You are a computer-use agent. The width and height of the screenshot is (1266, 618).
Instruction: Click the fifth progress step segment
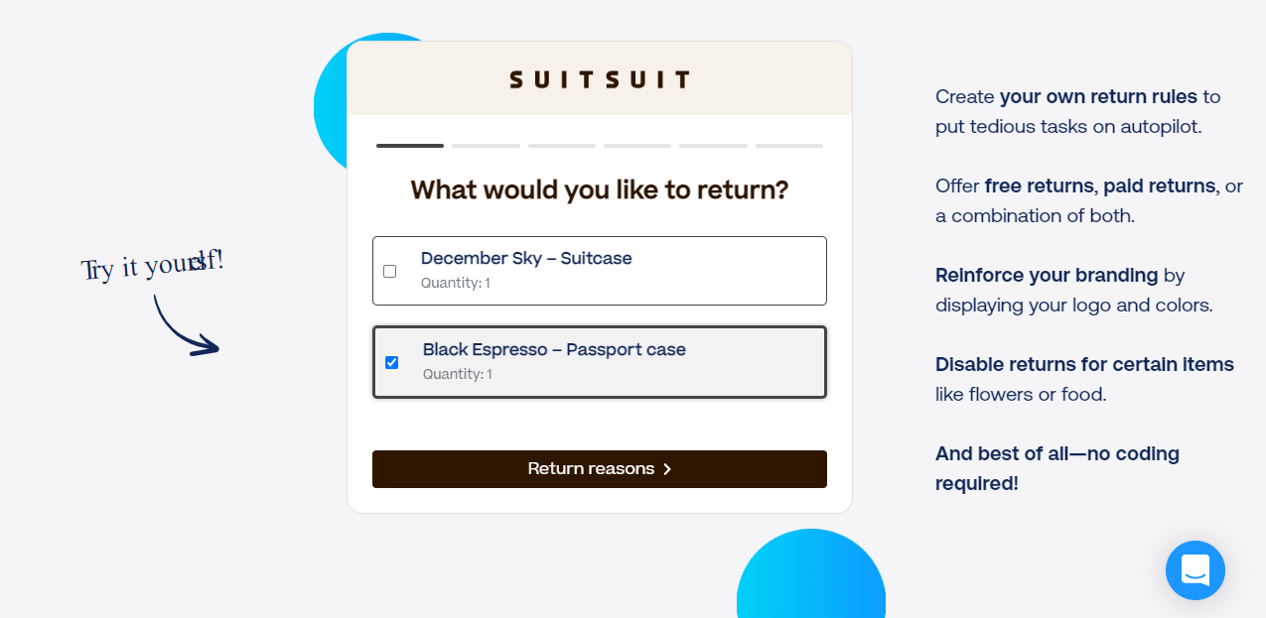pos(713,146)
